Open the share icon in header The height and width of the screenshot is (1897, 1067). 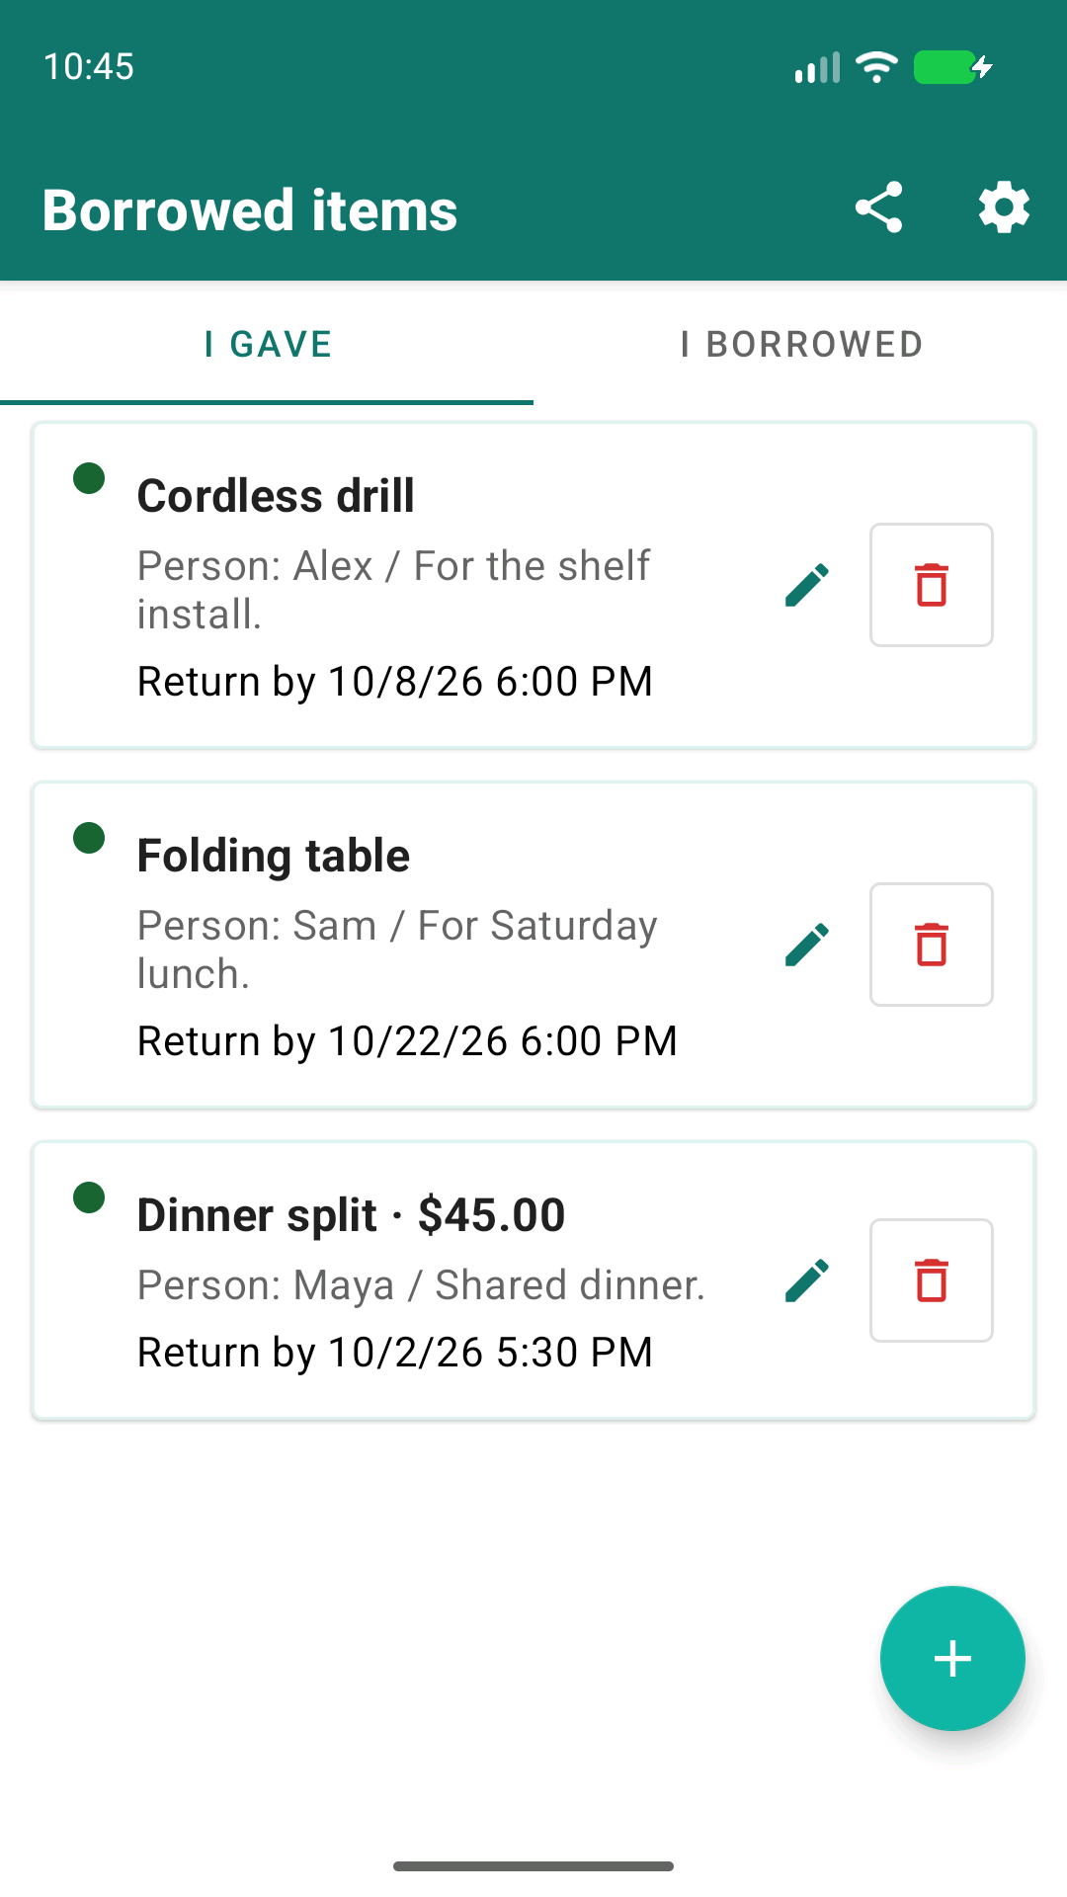(879, 207)
